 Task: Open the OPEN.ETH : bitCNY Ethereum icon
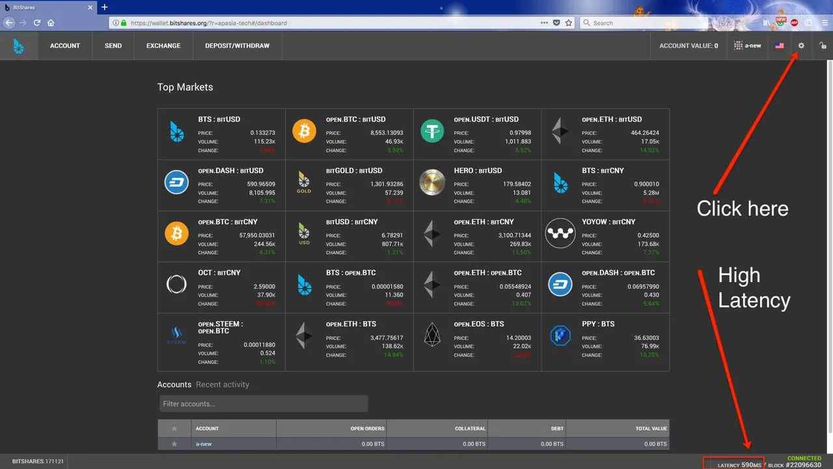pyautogui.click(x=432, y=233)
